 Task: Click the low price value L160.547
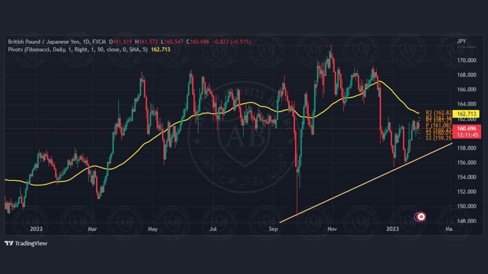[x=172, y=42]
